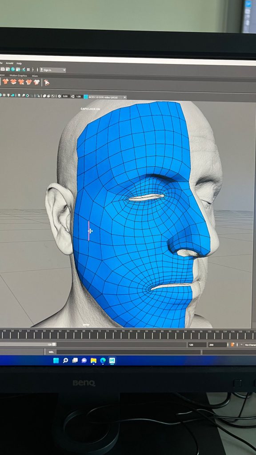Switch to the Motion Graphics shelf tab

[x=18, y=76]
